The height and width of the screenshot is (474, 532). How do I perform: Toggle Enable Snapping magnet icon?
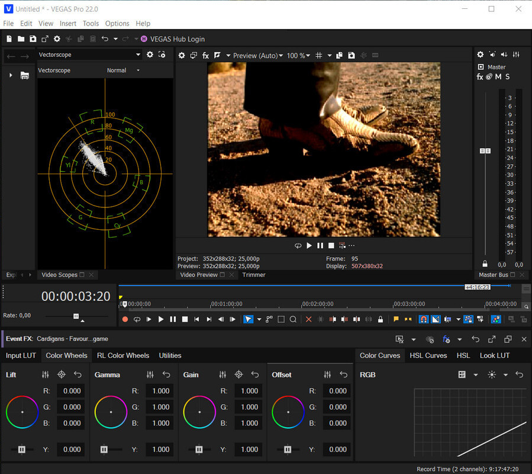[x=424, y=319]
